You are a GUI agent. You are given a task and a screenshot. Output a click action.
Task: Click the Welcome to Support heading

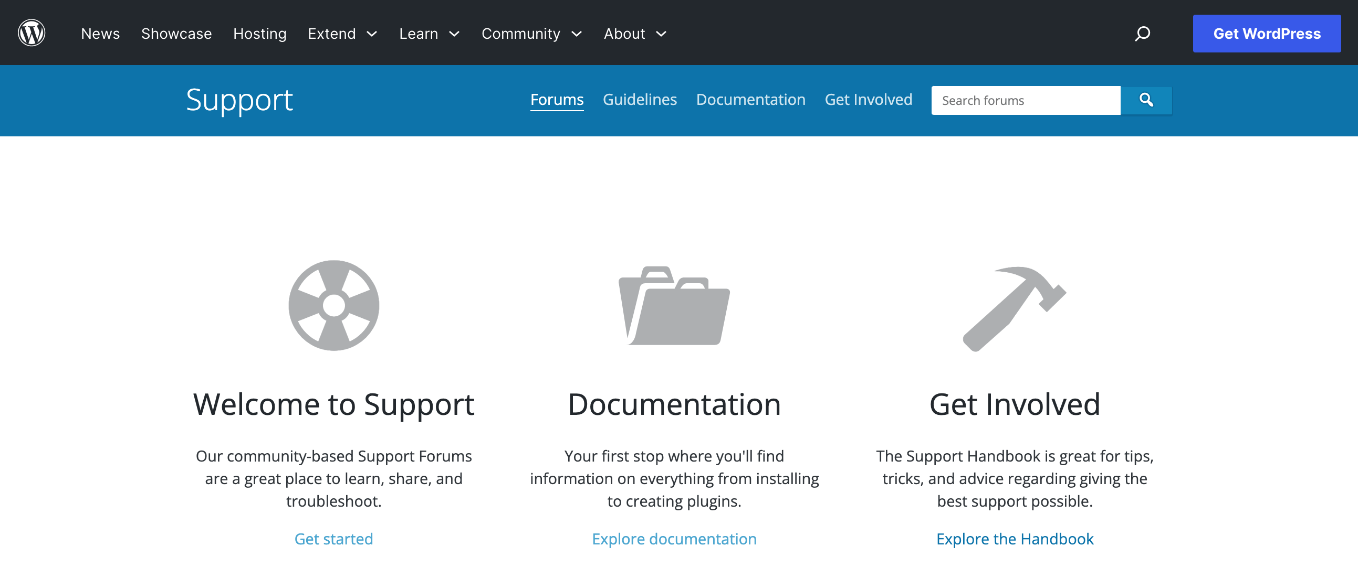click(333, 405)
